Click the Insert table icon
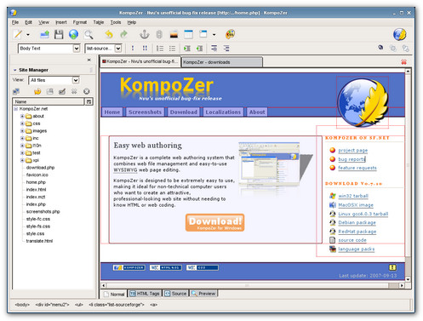Image resolution: width=423 pixels, height=321 pixels. tap(188, 34)
